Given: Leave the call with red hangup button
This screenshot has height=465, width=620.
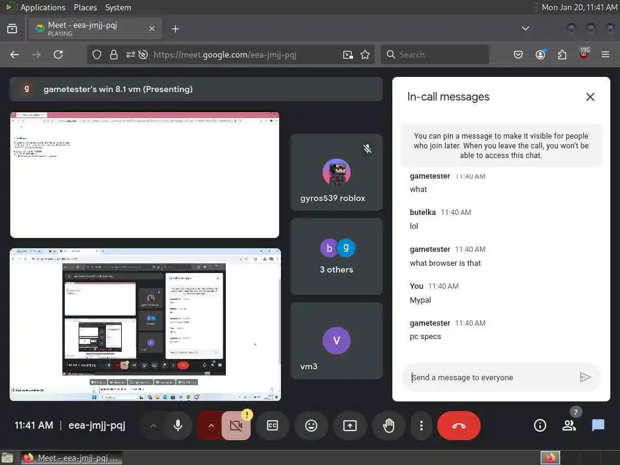Looking at the screenshot, I should (459, 426).
